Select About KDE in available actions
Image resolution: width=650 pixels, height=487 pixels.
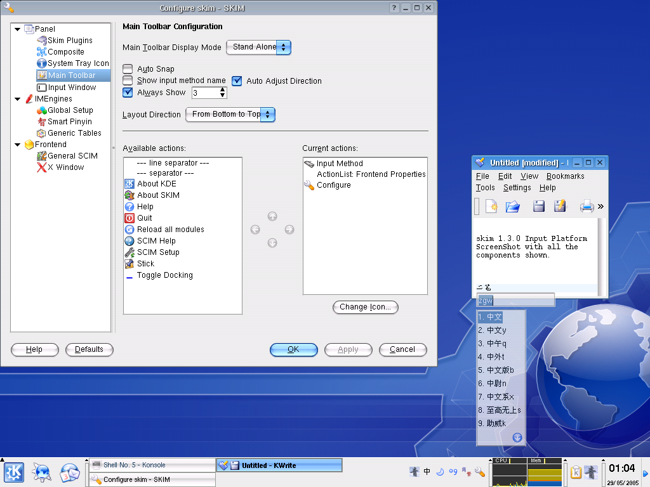(x=150, y=183)
